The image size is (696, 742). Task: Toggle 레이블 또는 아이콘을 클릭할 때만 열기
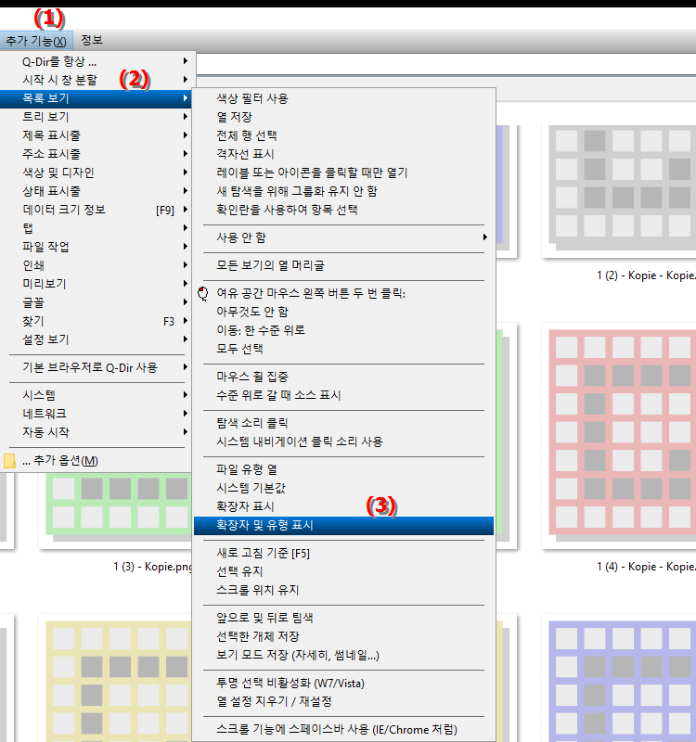pos(343,173)
